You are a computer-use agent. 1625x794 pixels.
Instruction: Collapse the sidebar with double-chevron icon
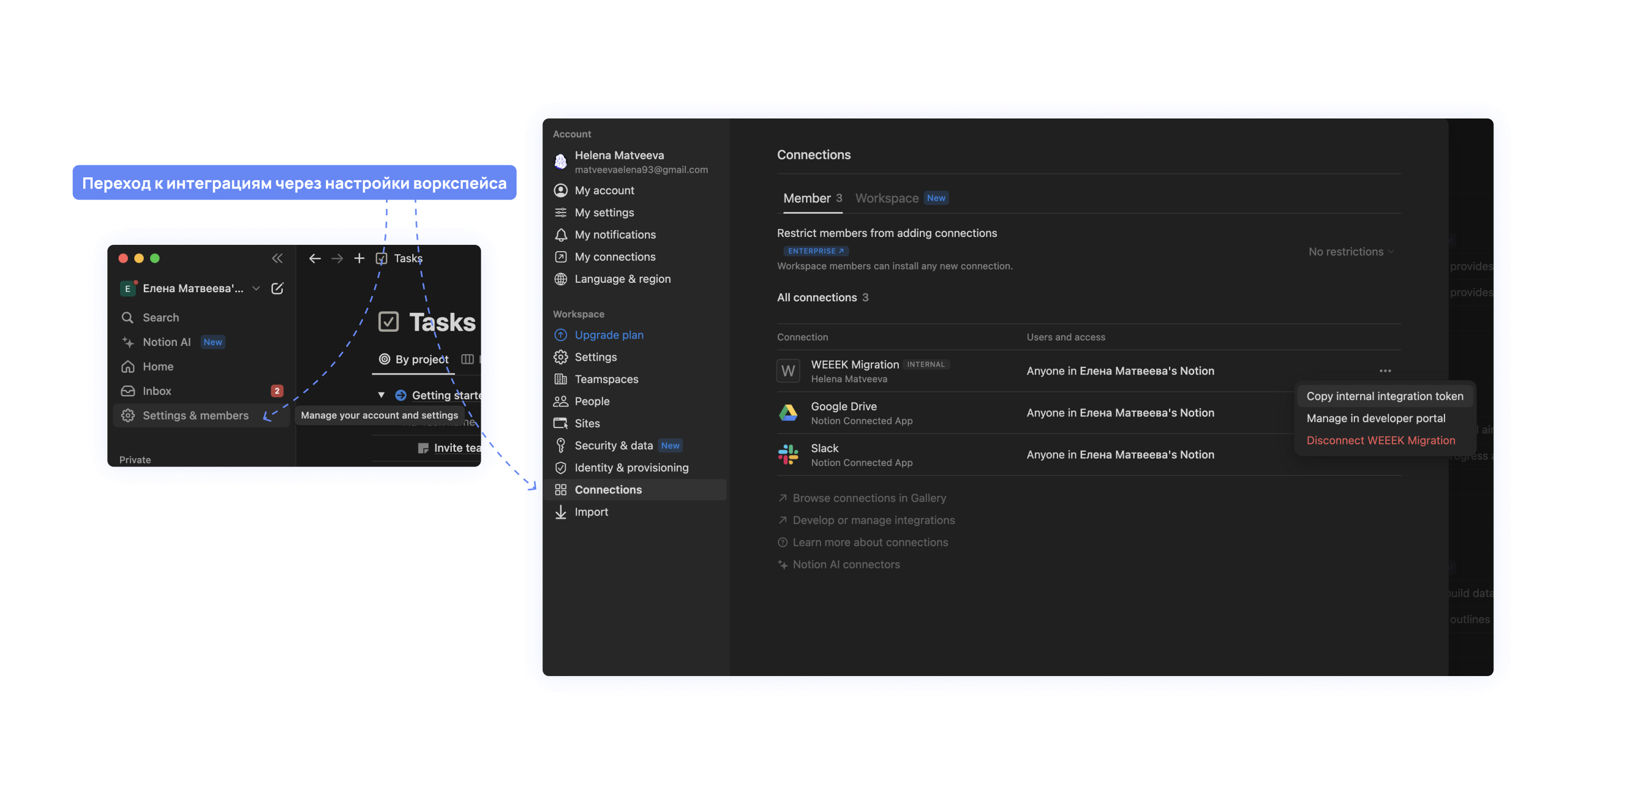click(x=277, y=259)
